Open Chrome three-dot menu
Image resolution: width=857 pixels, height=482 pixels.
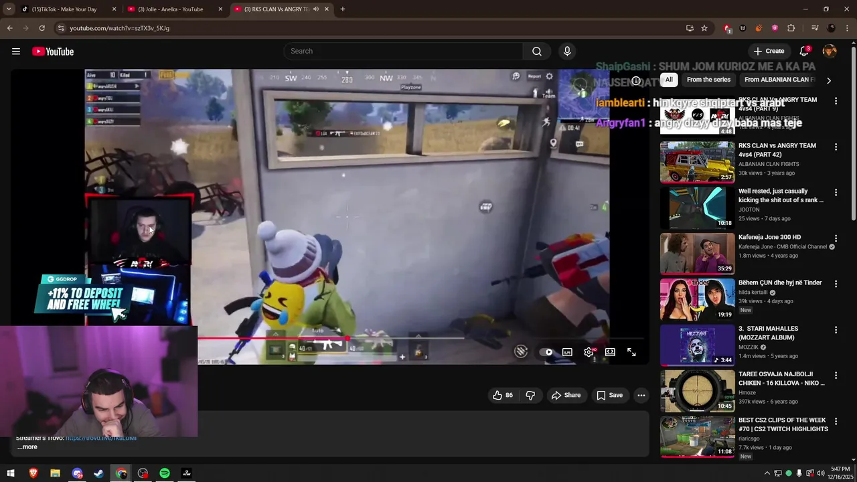click(x=846, y=28)
